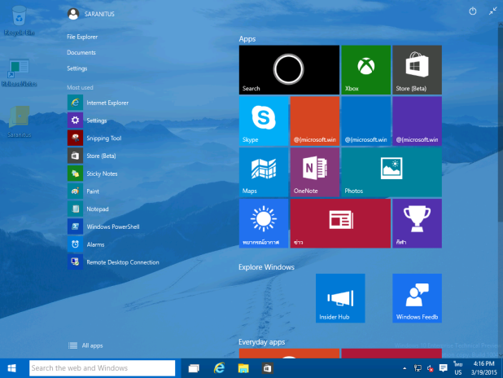
Task: Open the orange @(microsoft.win tile
Action: 315,121
